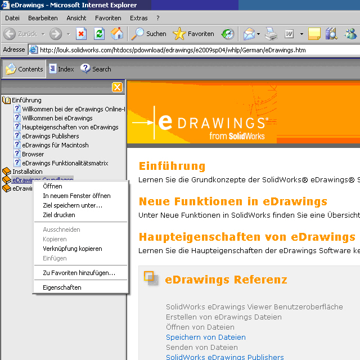Close the contents pane with orange X
This screenshot has width=360, height=360.
point(117,87)
